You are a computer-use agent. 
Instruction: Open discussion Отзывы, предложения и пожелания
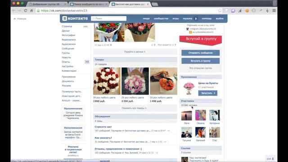coord(118,149)
